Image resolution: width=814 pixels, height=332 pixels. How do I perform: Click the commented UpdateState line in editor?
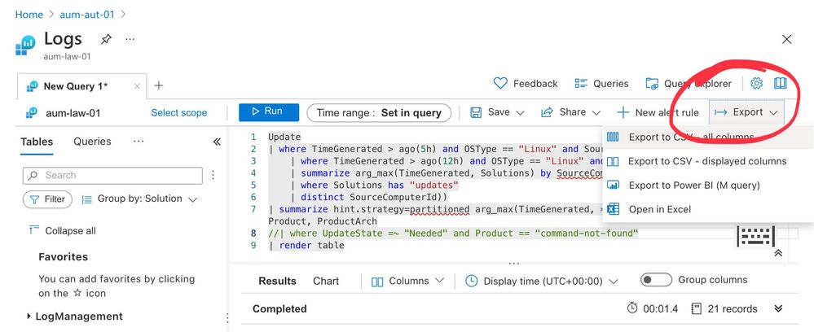click(x=453, y=234)
